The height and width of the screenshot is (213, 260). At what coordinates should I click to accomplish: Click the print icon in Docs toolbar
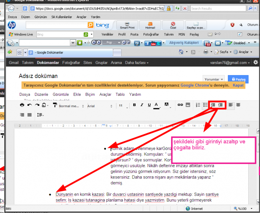pyautogui.click(x=22, y=105)
